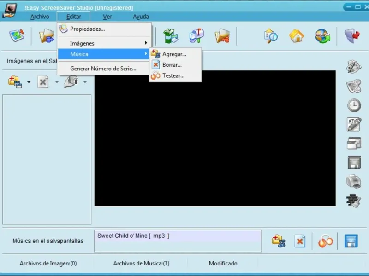Open dropdown next to move image icon

tap(85, 82)
